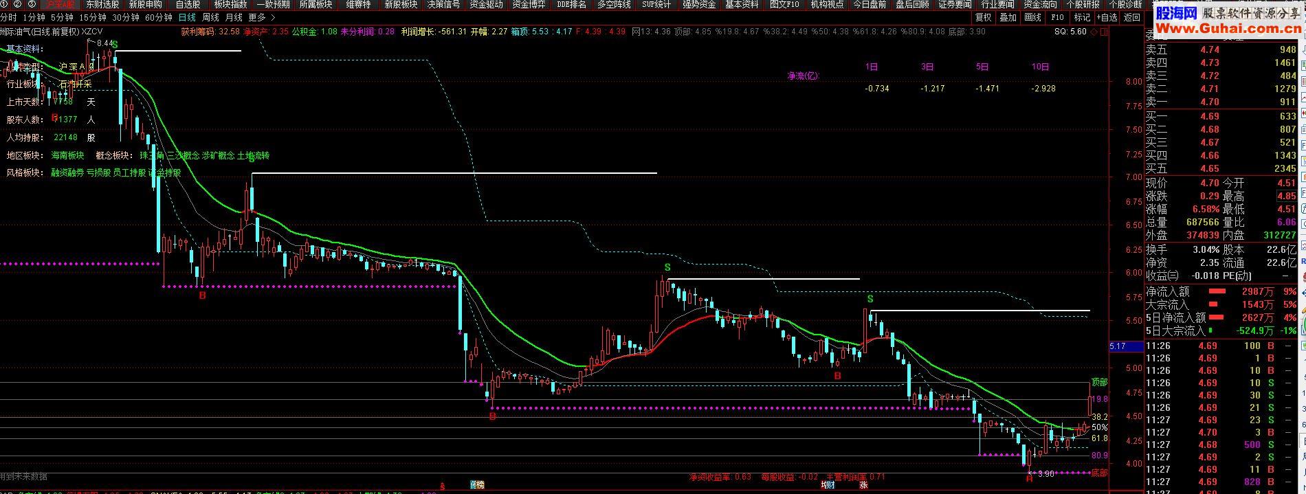Image resolution: width=1306 pixels, height=494 pixels.
Task: Click 总量 value 687566
Action: [1202, 222]
